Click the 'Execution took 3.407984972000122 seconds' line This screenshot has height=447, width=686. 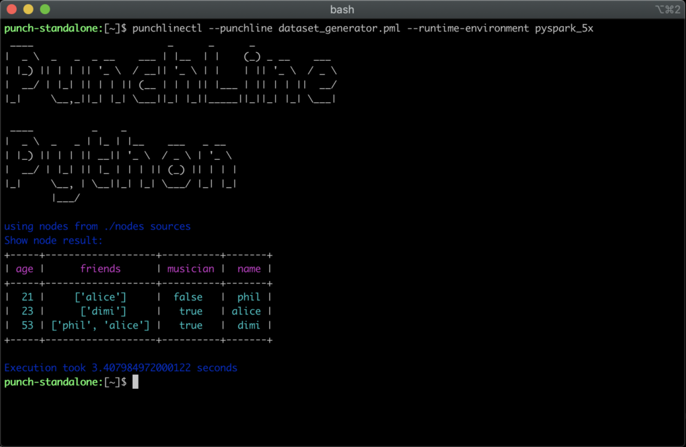point(121,368)
